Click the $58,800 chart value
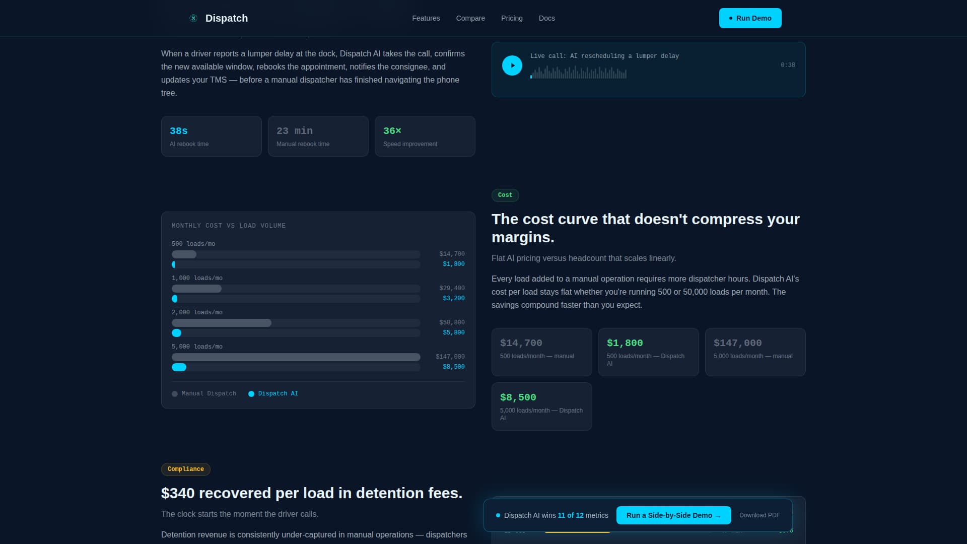Screen dimensions: 967x544 tap(452, 322)
